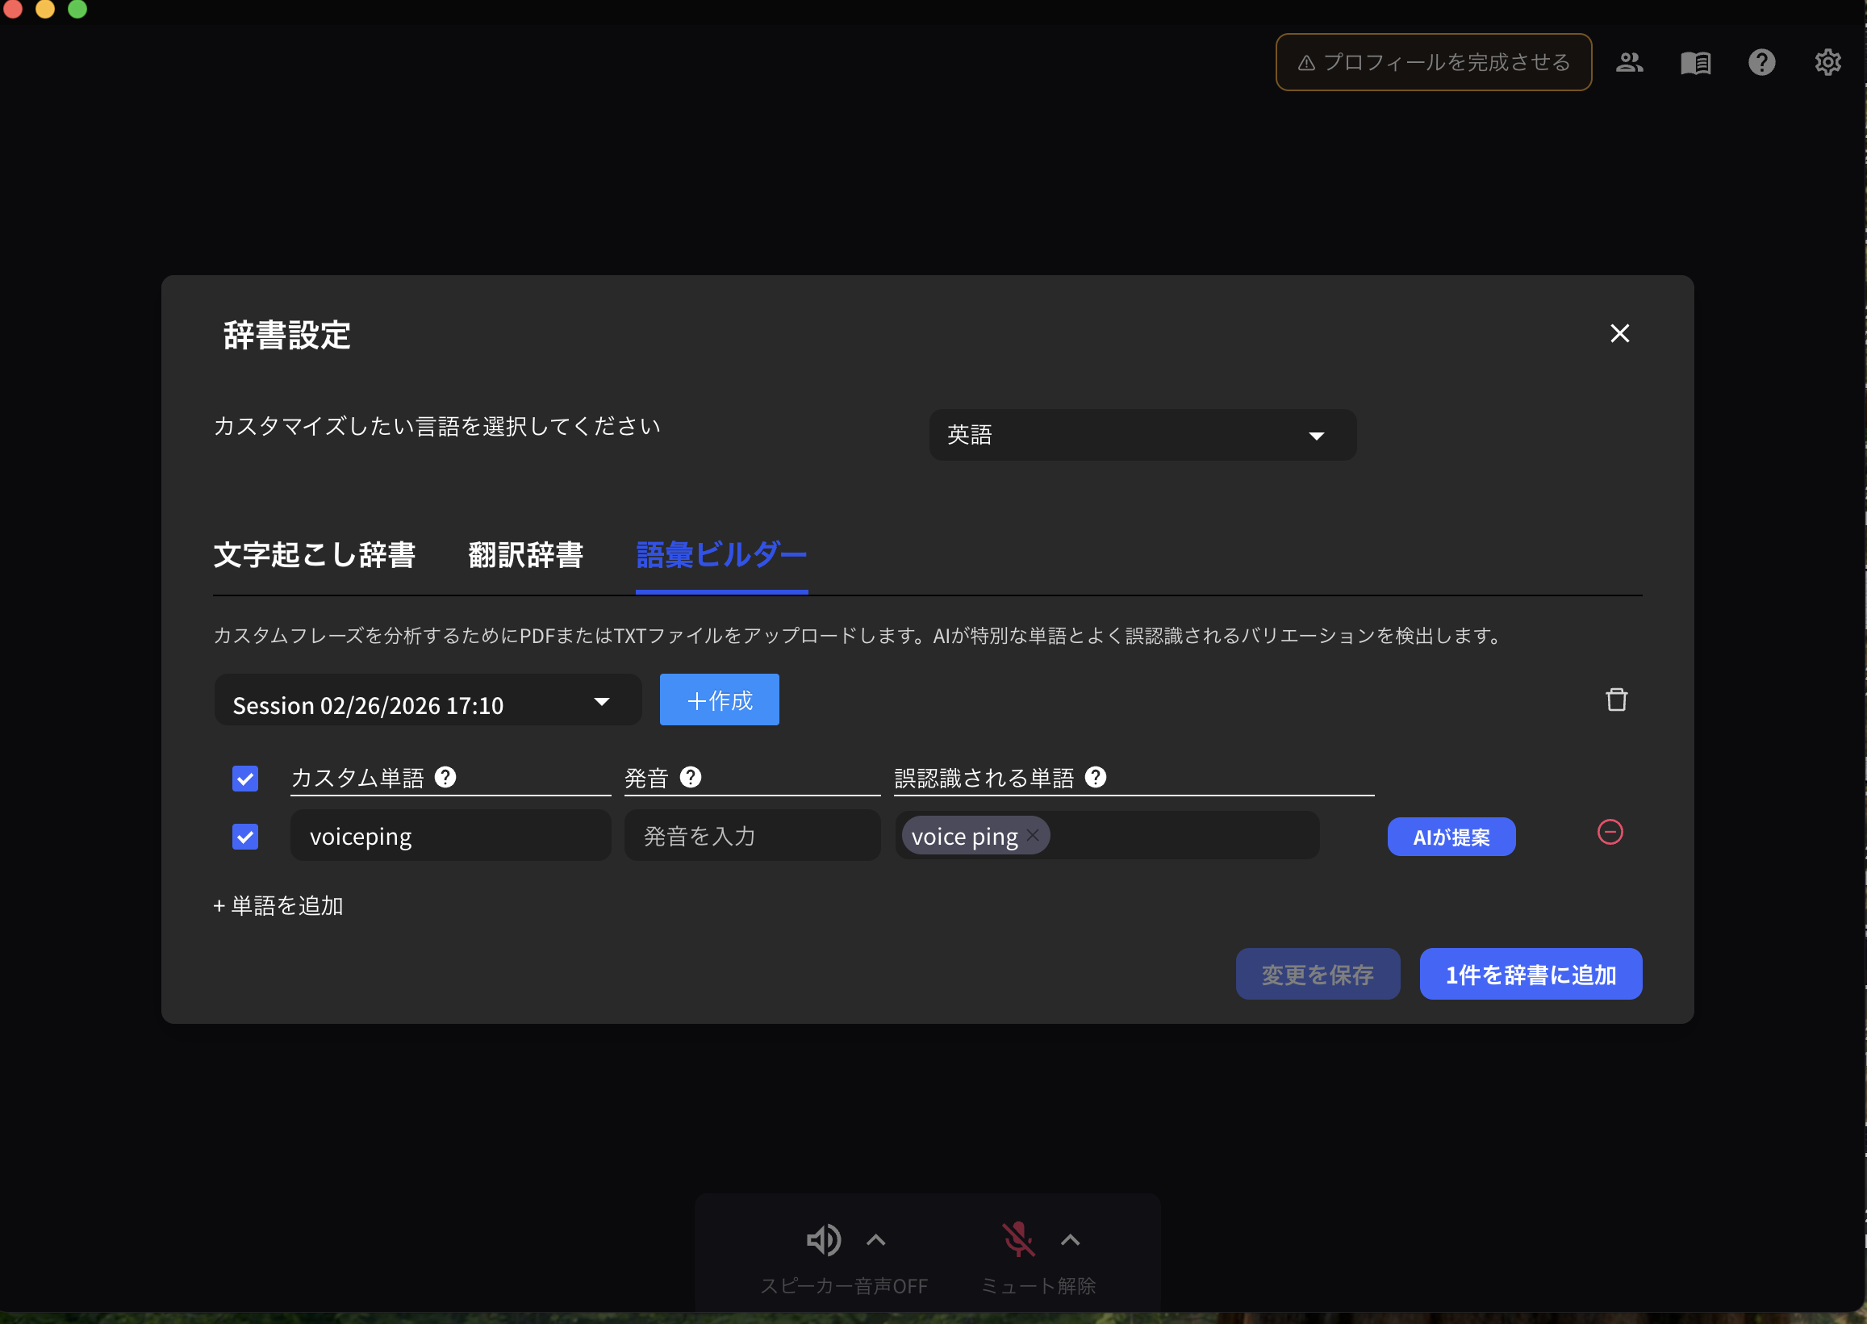Expand the speaker options chevron
The width and height of the screenshot is (1867, 1324).
(876, 1240)
